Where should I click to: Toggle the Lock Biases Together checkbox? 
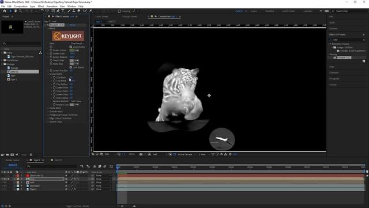click(x=71, y=67)
